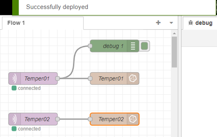The width and height of the screenshot is (217, 137).
Task: Click the green status indicator under Temper01
Action: pos(14,88)
